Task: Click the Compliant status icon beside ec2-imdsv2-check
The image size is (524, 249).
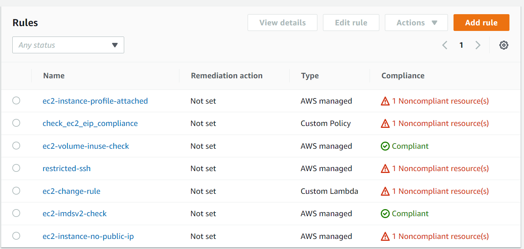Action: coord(385,213)
